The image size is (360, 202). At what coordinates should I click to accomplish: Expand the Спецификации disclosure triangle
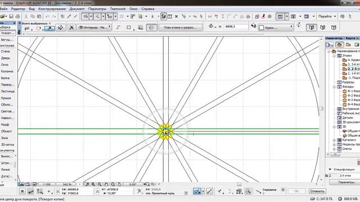click(x=330, y=169)
